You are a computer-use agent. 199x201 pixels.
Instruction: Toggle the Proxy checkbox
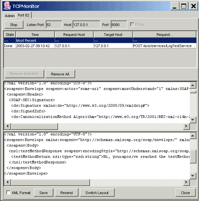pyautogui.click(x=132, y=25)
